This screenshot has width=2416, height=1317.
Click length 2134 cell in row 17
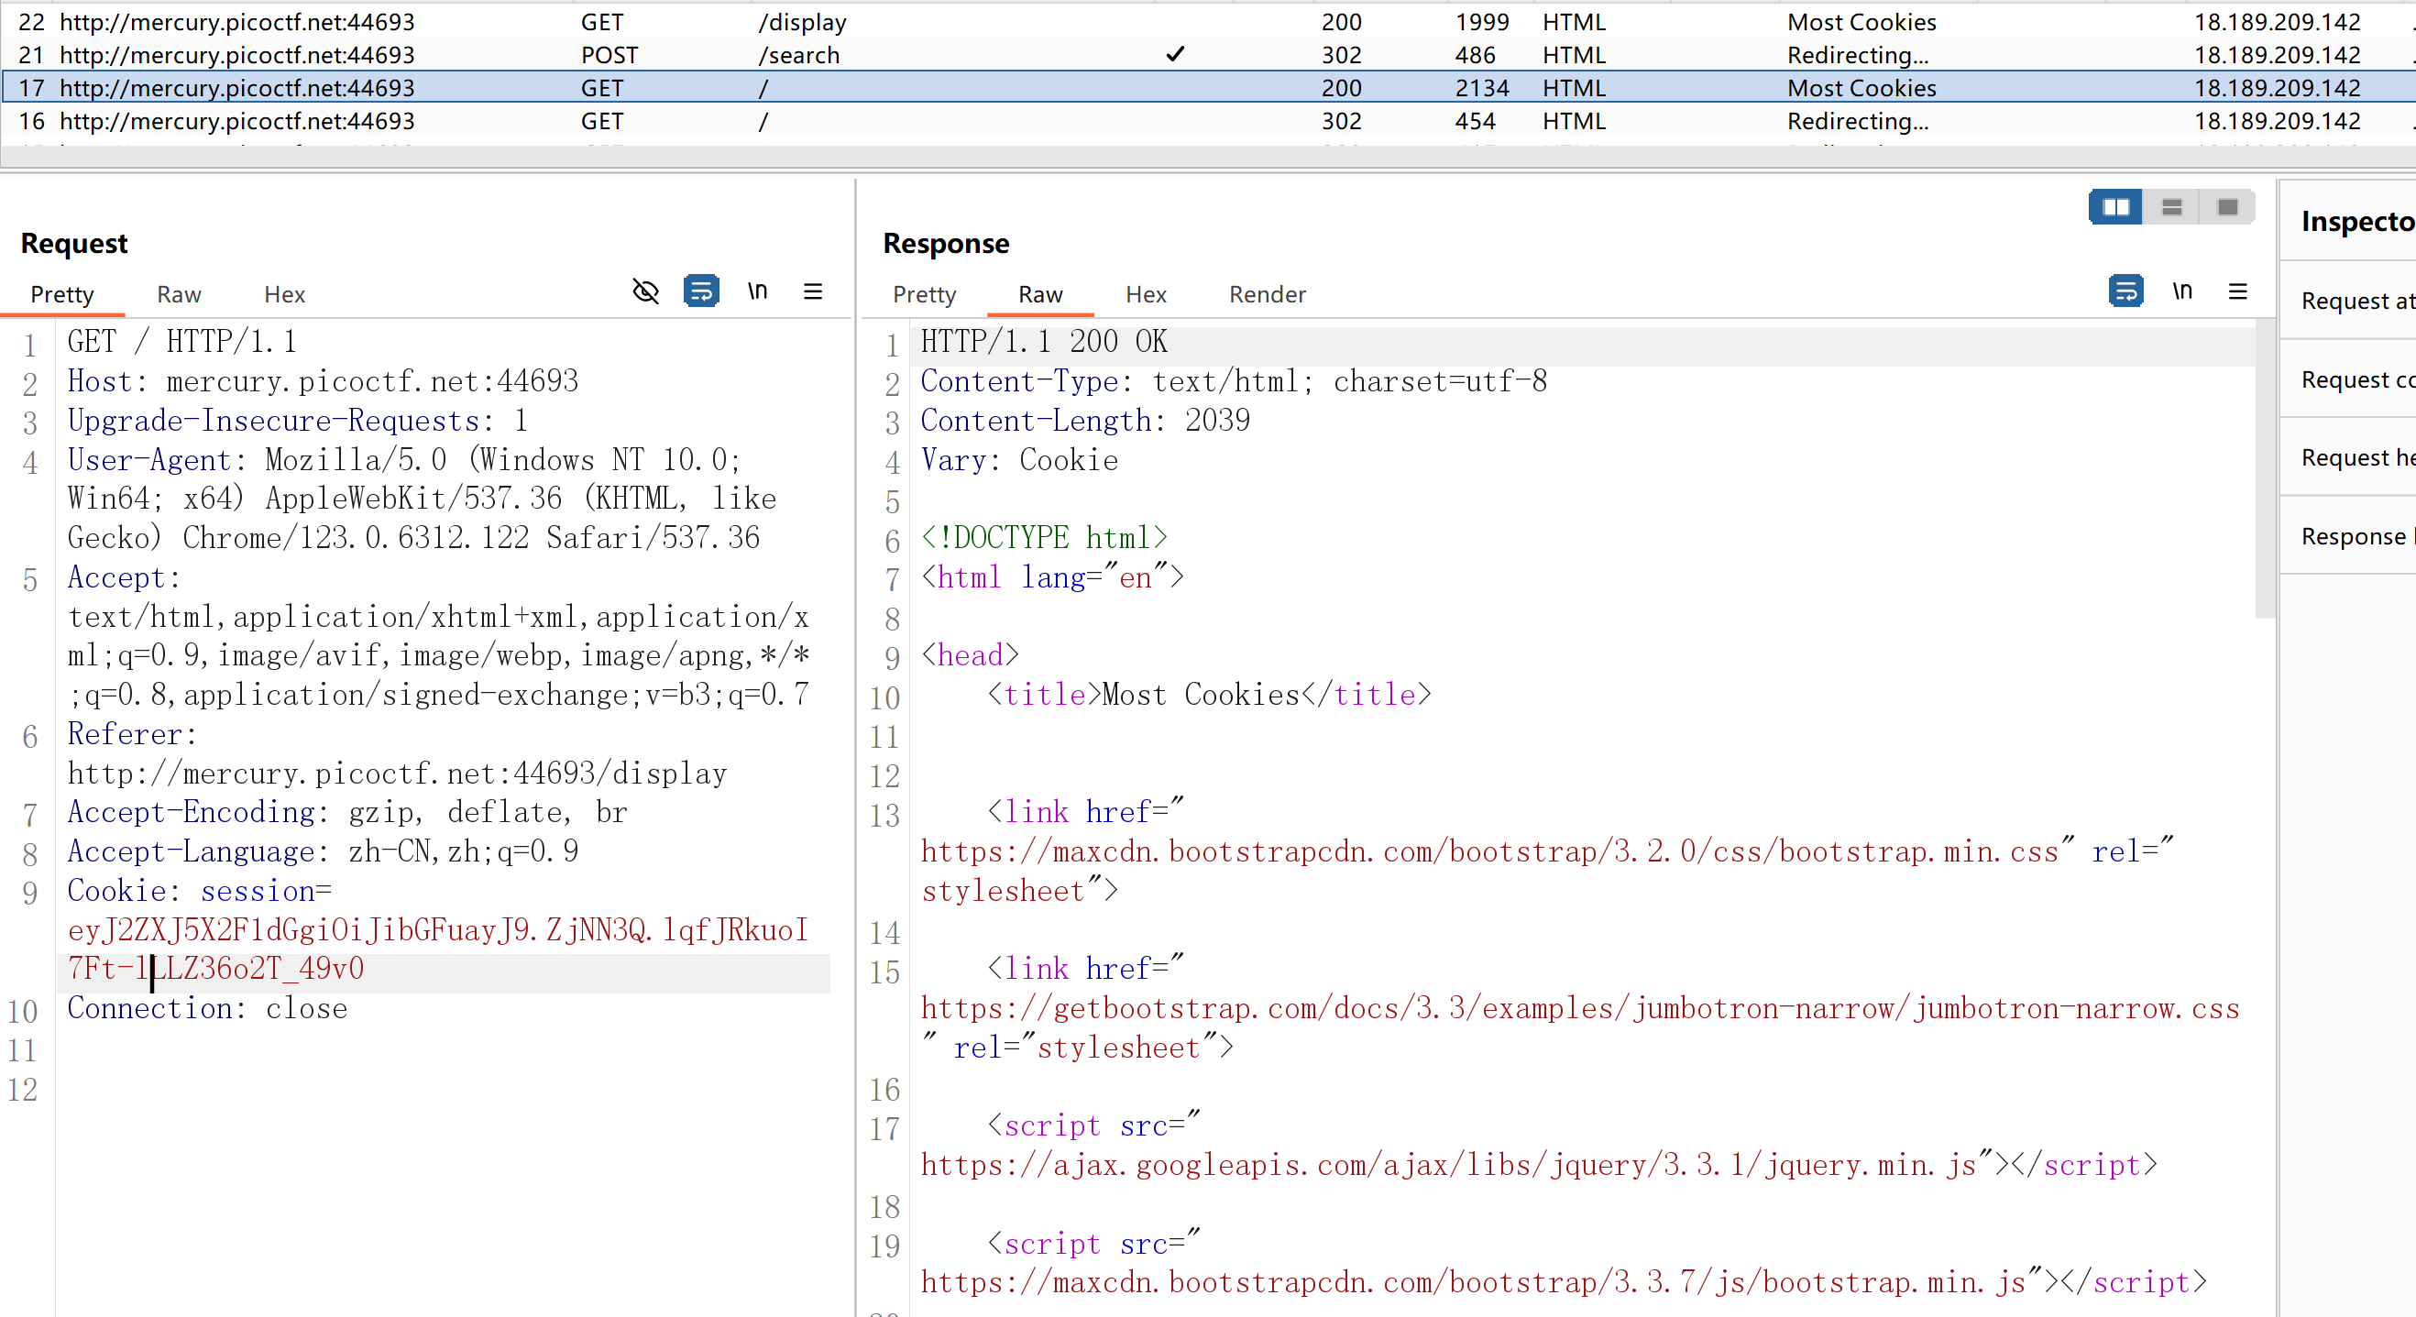(x=1482, y=87)
